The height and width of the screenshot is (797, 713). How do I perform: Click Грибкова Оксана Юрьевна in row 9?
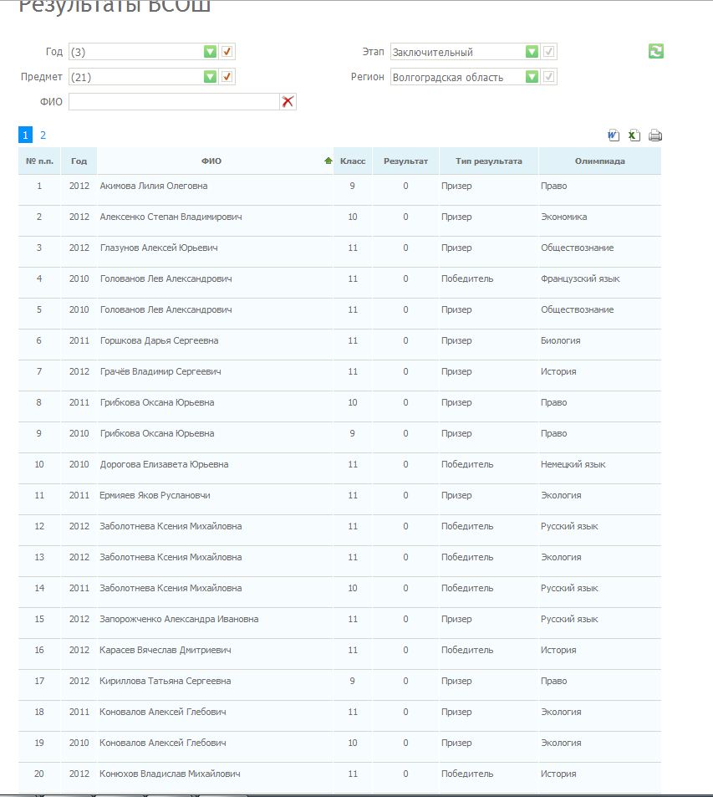point(157,434)
